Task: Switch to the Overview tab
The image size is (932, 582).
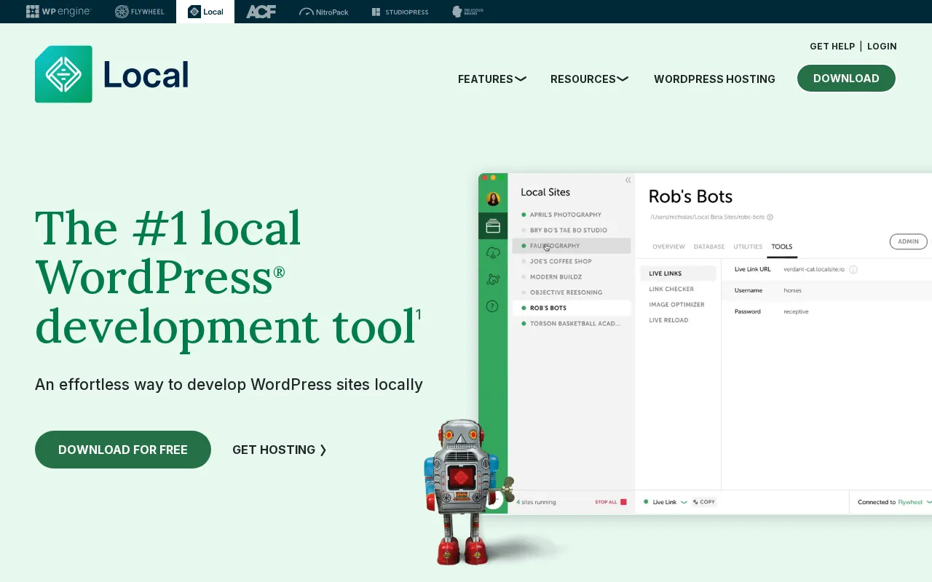Action: (x=668, y=247)
